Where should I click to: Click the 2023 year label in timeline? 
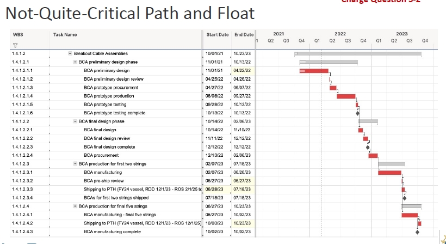click(x=401, y=34)
